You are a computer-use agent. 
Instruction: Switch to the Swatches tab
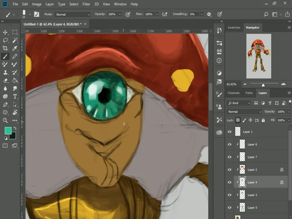point(234,28)
